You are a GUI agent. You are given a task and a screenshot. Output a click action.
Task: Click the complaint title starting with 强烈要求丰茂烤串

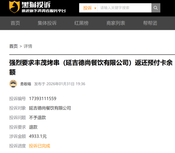click(x=91, y=67)
